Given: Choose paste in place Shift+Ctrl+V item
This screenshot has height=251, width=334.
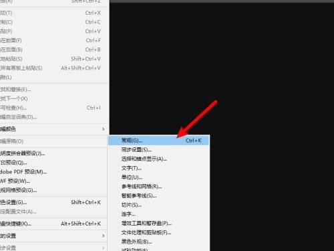Looking at the screenshot, I should click(x=53, y=59).
